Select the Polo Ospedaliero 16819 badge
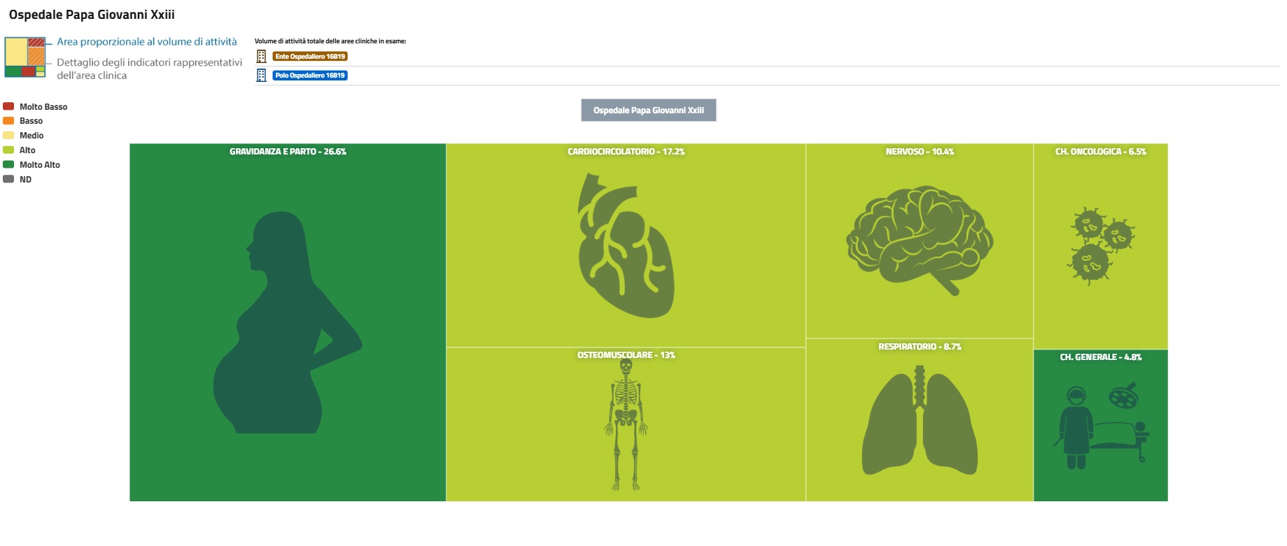 pos(310,76)
